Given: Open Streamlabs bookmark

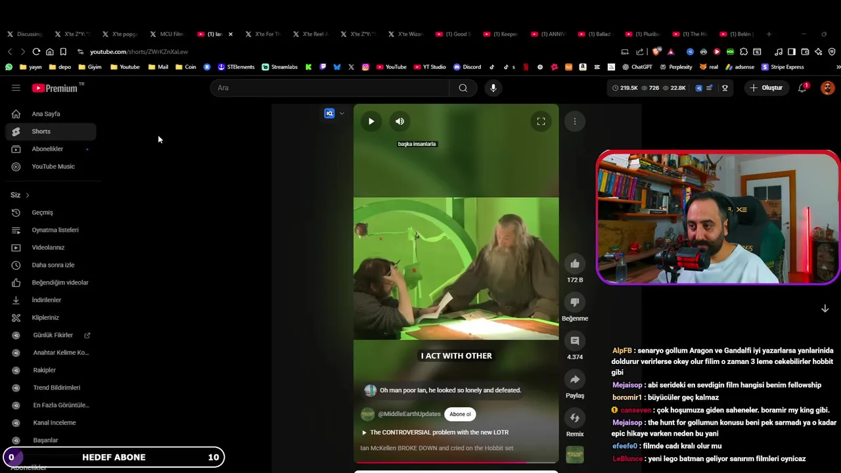Looking at the screenshot, I should point(279,67).
